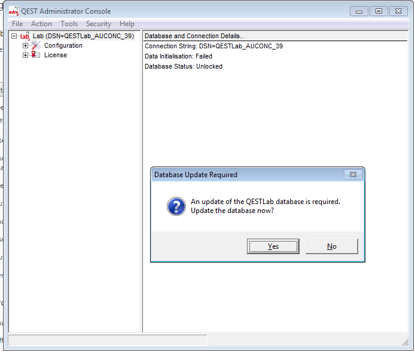Select the Configuration label in tree
Screen dimensions: 415x352
63,46
